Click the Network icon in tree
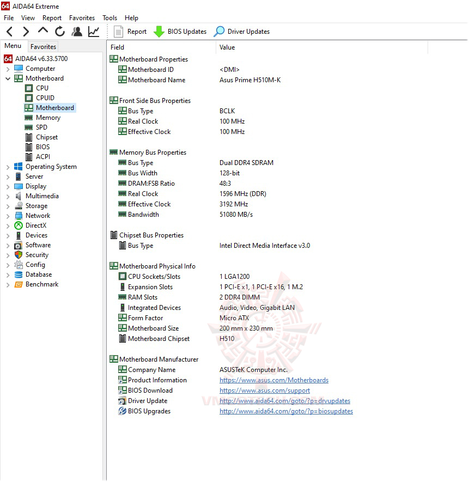The height and width of the screenshot is (482, 469). coord(19,216)
